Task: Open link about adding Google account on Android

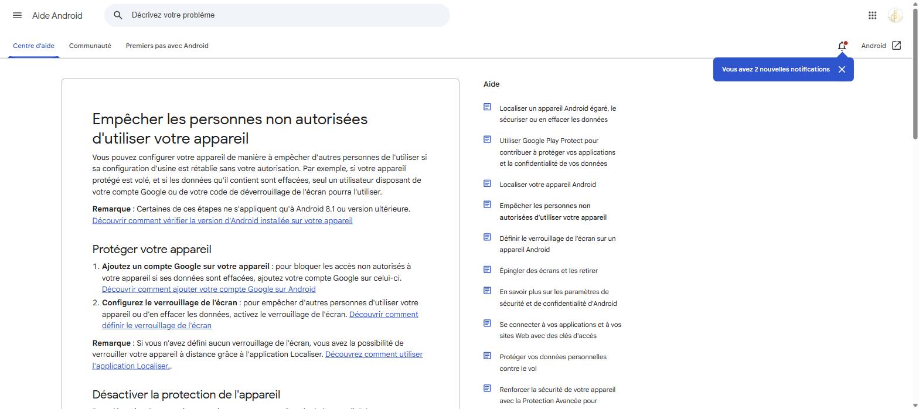Action: 209,289
